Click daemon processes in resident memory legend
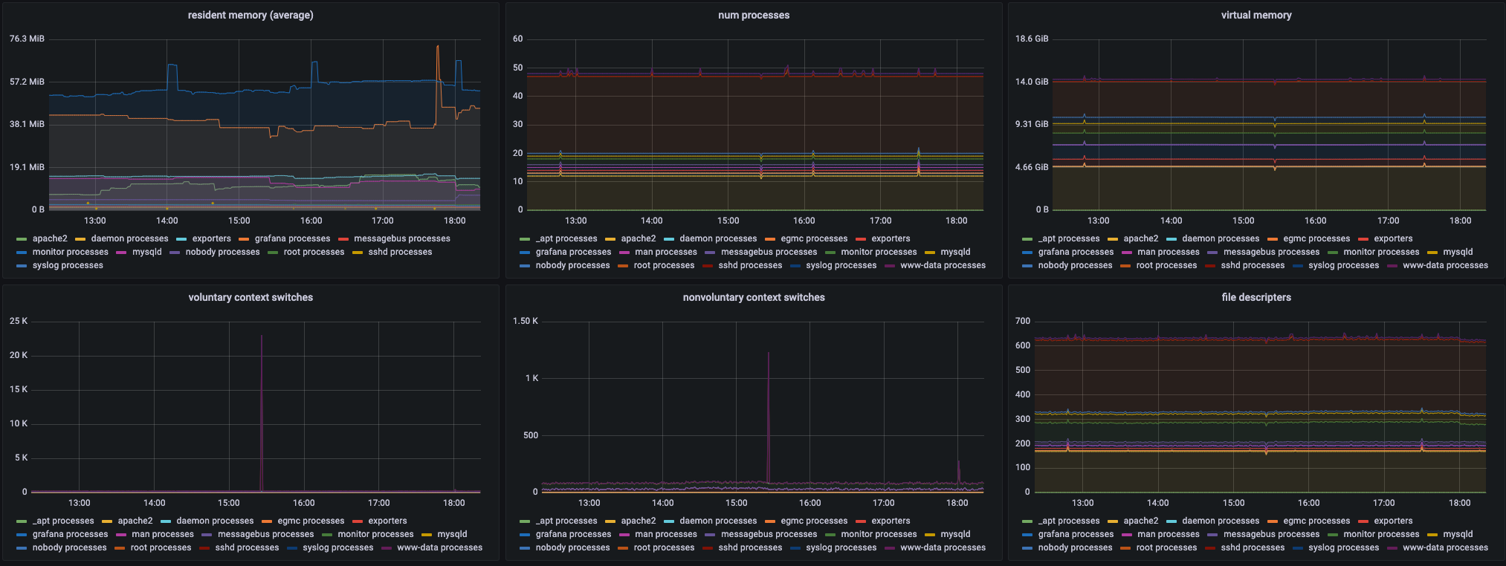1506x566 pixels. pos(129,238)
